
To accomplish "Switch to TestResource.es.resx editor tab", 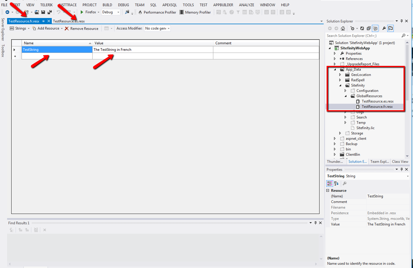I will [x=69, y=21].
